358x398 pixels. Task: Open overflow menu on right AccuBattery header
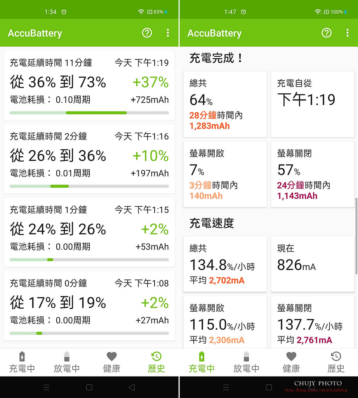point(347,33)
